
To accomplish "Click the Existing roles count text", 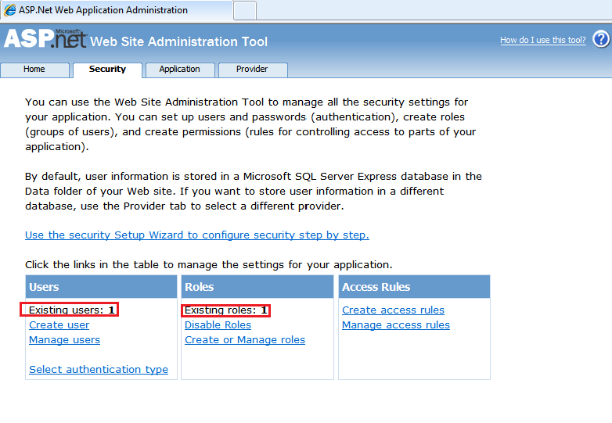I will [x=226, y=310].
